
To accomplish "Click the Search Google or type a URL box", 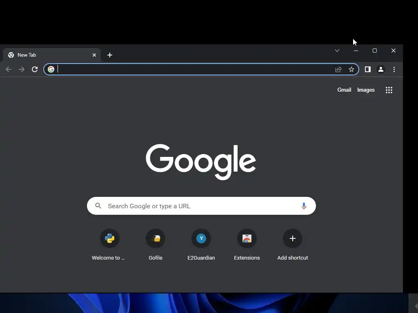I will (201, 206).
